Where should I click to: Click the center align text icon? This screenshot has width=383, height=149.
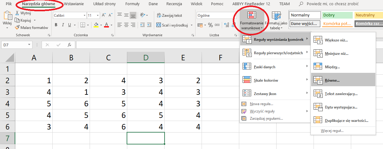(126, 25)
